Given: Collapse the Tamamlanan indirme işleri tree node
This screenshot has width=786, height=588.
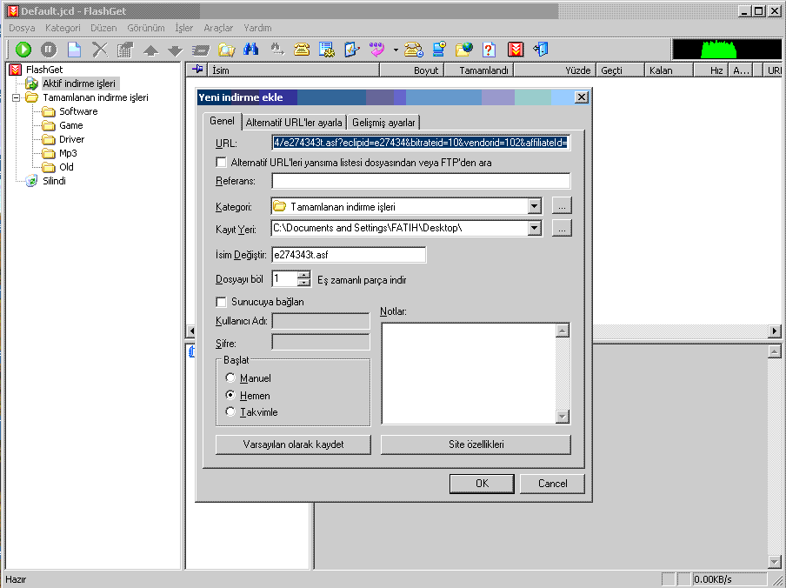Looking at the screenshot, I should [16, 97].
